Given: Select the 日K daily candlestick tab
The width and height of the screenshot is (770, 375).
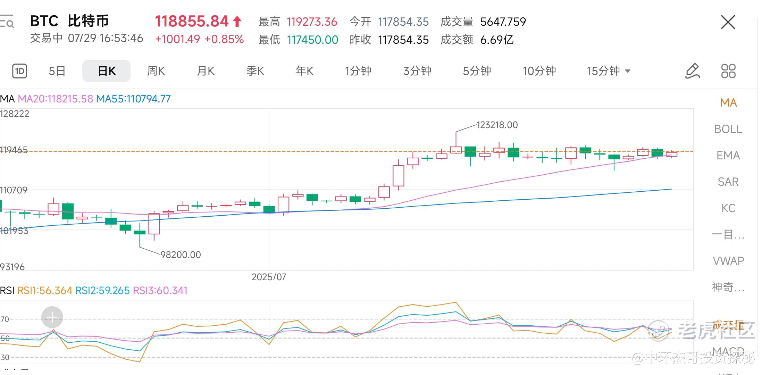Looking at the screenshot, I should pos(107,71).
